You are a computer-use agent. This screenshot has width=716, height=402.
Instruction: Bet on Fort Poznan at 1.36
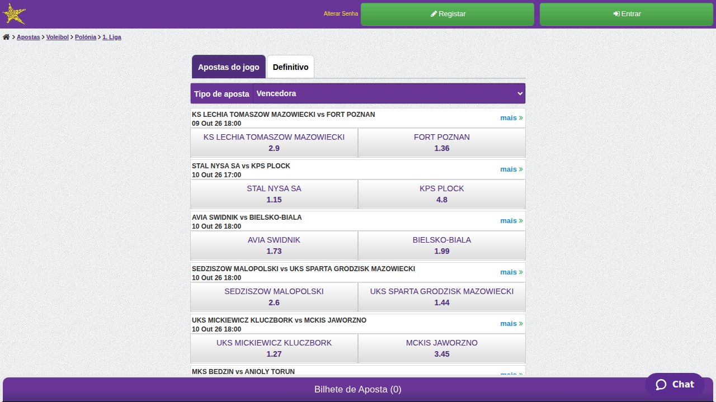[x=442, y=143]
